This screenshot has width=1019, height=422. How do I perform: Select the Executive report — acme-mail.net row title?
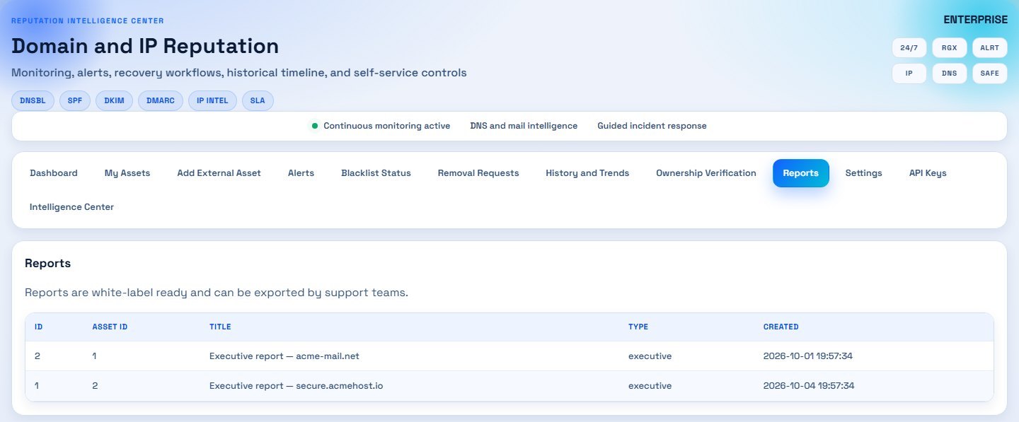(284, 356)
